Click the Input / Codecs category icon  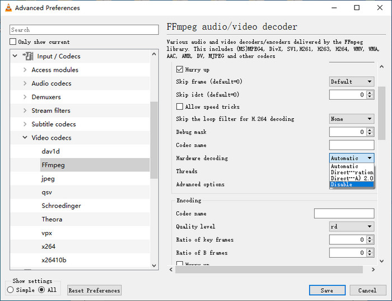(28, 56)
